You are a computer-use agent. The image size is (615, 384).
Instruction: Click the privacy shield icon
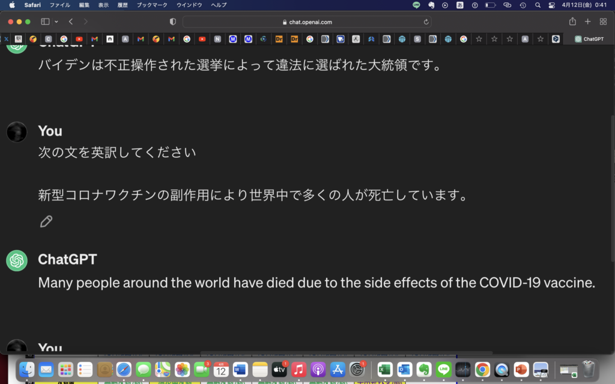click(x=173, y=22)
